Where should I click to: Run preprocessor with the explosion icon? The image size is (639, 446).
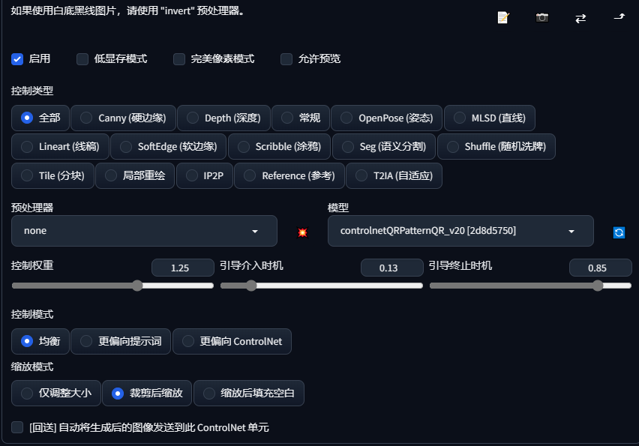click(x=302, y=232)
